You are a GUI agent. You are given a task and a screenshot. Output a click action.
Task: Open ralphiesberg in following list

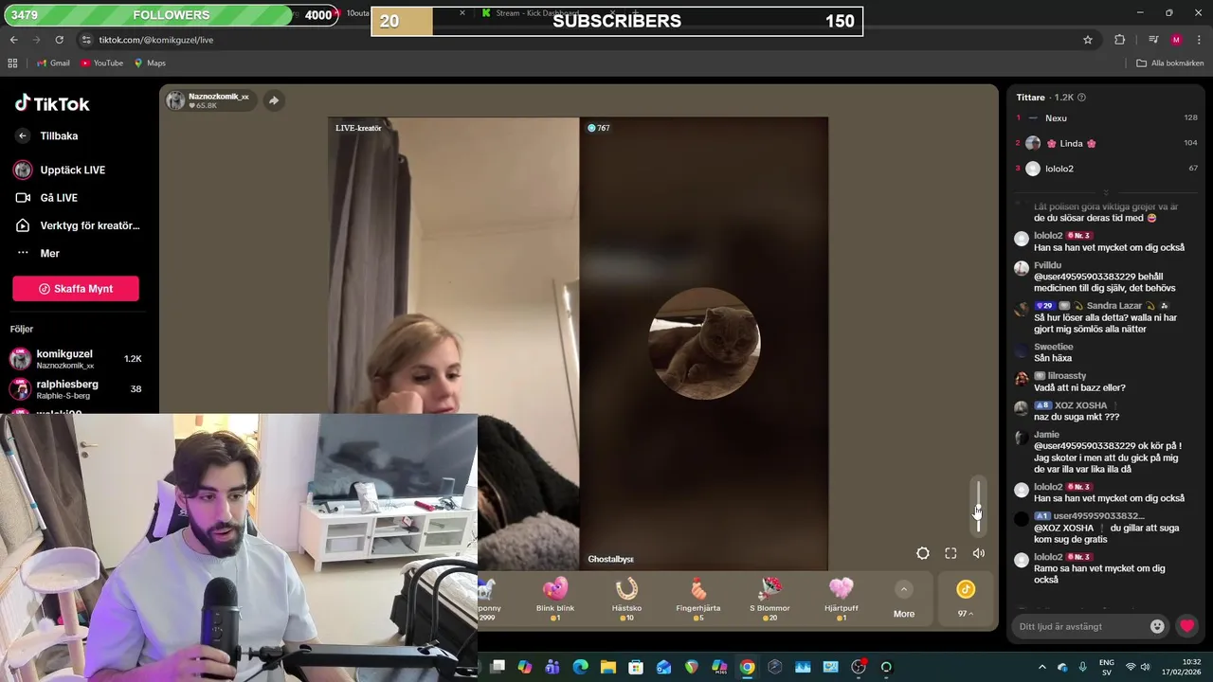[x=76, y=389]
